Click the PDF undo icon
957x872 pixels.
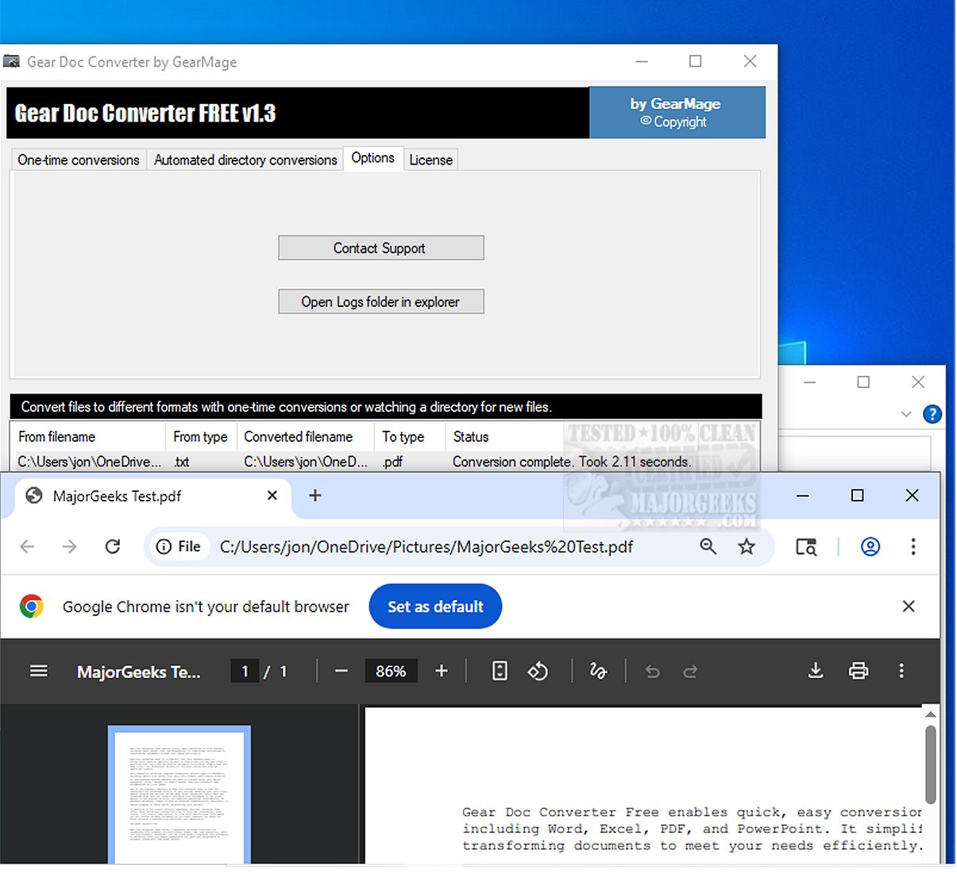[653, 671]
